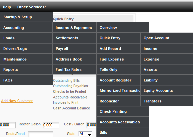Open the Open Account option
This screenshot has height=137, width=193.
tap(167, 38)
